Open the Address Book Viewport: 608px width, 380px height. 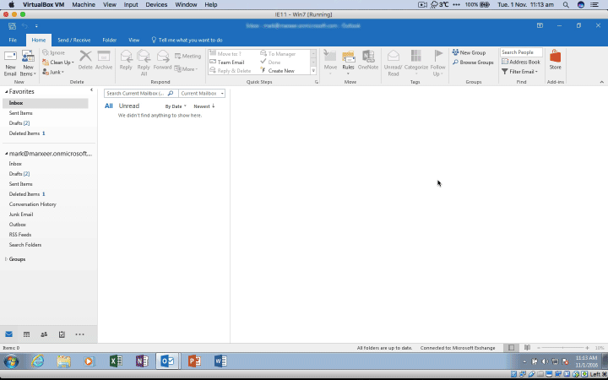[521, 62]
